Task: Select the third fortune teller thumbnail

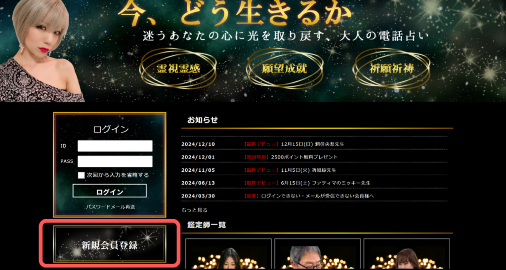Action: tap(406, 255)
